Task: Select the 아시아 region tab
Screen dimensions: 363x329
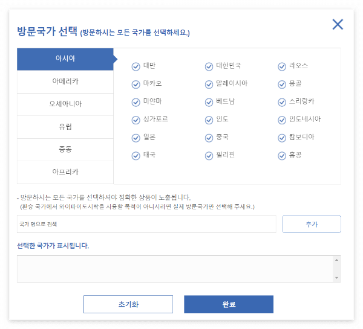Action: pyautogui.click(x=65, y=59)
